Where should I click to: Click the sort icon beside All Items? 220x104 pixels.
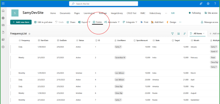(185, 34)
